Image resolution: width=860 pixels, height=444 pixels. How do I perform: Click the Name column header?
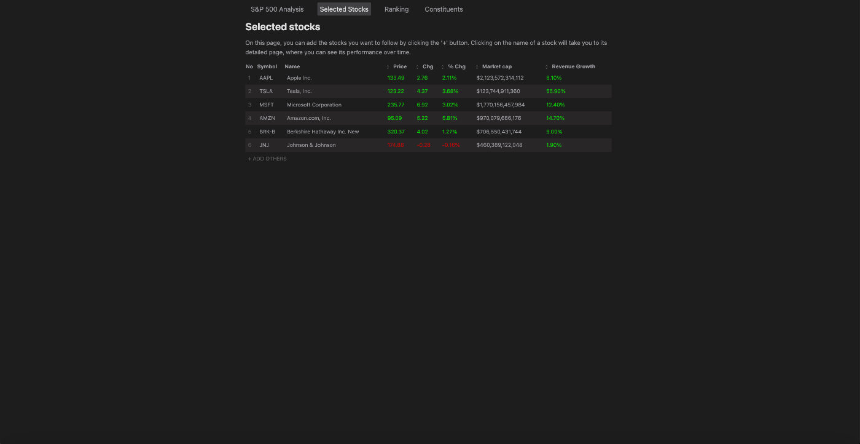click(292, 66)
